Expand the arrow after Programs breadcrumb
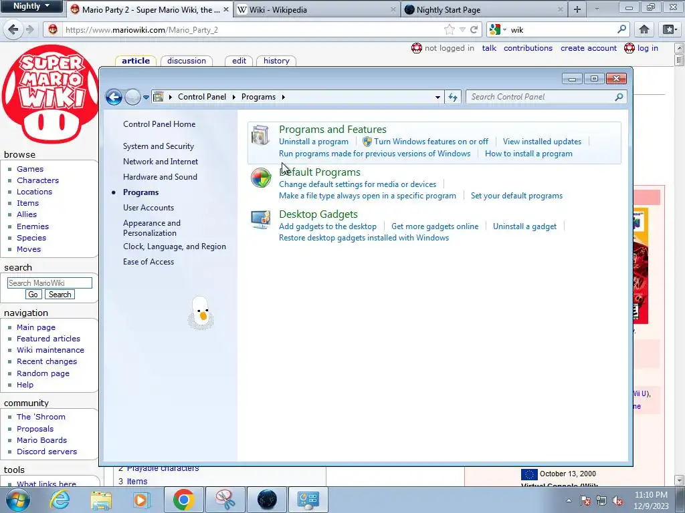 click(x=283, y=97)
